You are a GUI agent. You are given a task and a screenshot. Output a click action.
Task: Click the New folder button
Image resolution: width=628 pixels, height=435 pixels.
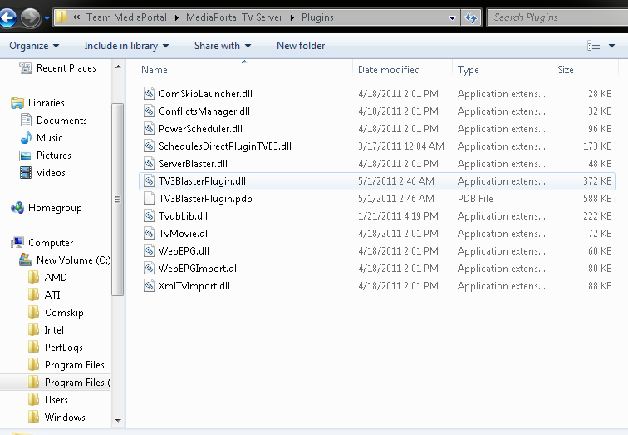coord(301,46)
